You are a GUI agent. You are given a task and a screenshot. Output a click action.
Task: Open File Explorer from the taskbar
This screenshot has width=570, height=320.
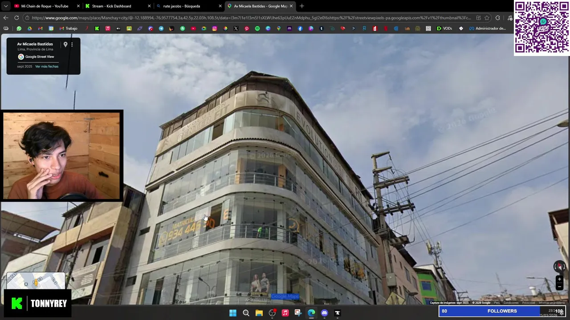(259, 313)
